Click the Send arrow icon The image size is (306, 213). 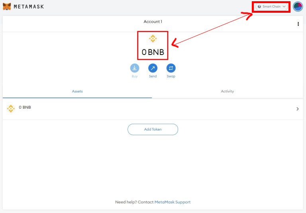153,68
